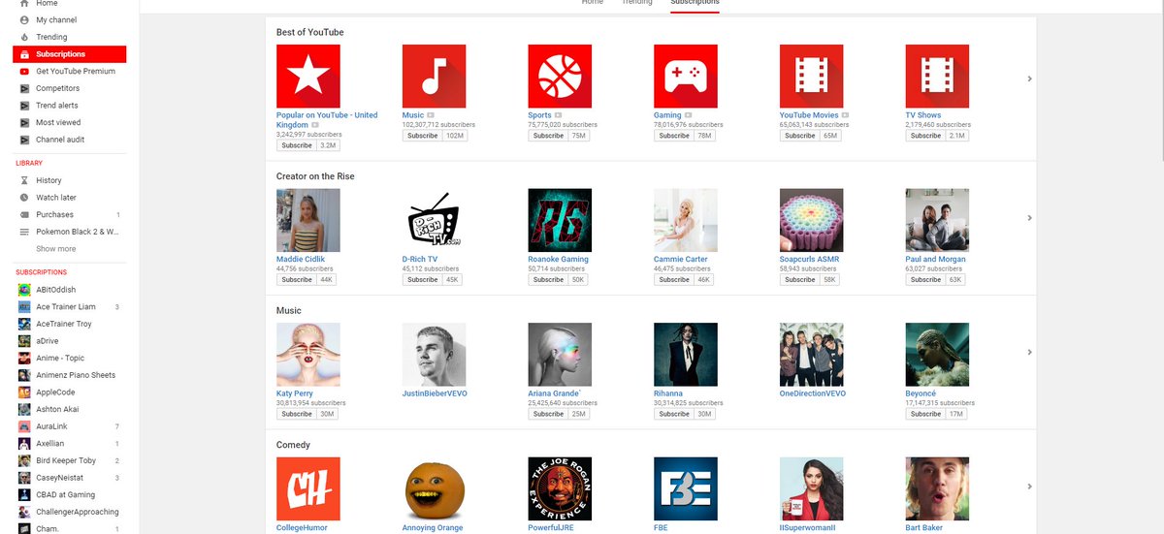Open the Annoying Orange channel thumbnail
The image size is (1164, 534).
[434, 488]
